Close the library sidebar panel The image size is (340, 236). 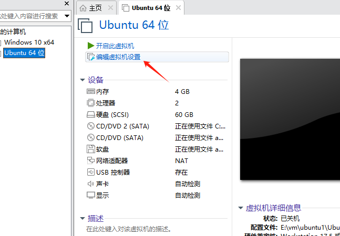click(x=67, y=4)
